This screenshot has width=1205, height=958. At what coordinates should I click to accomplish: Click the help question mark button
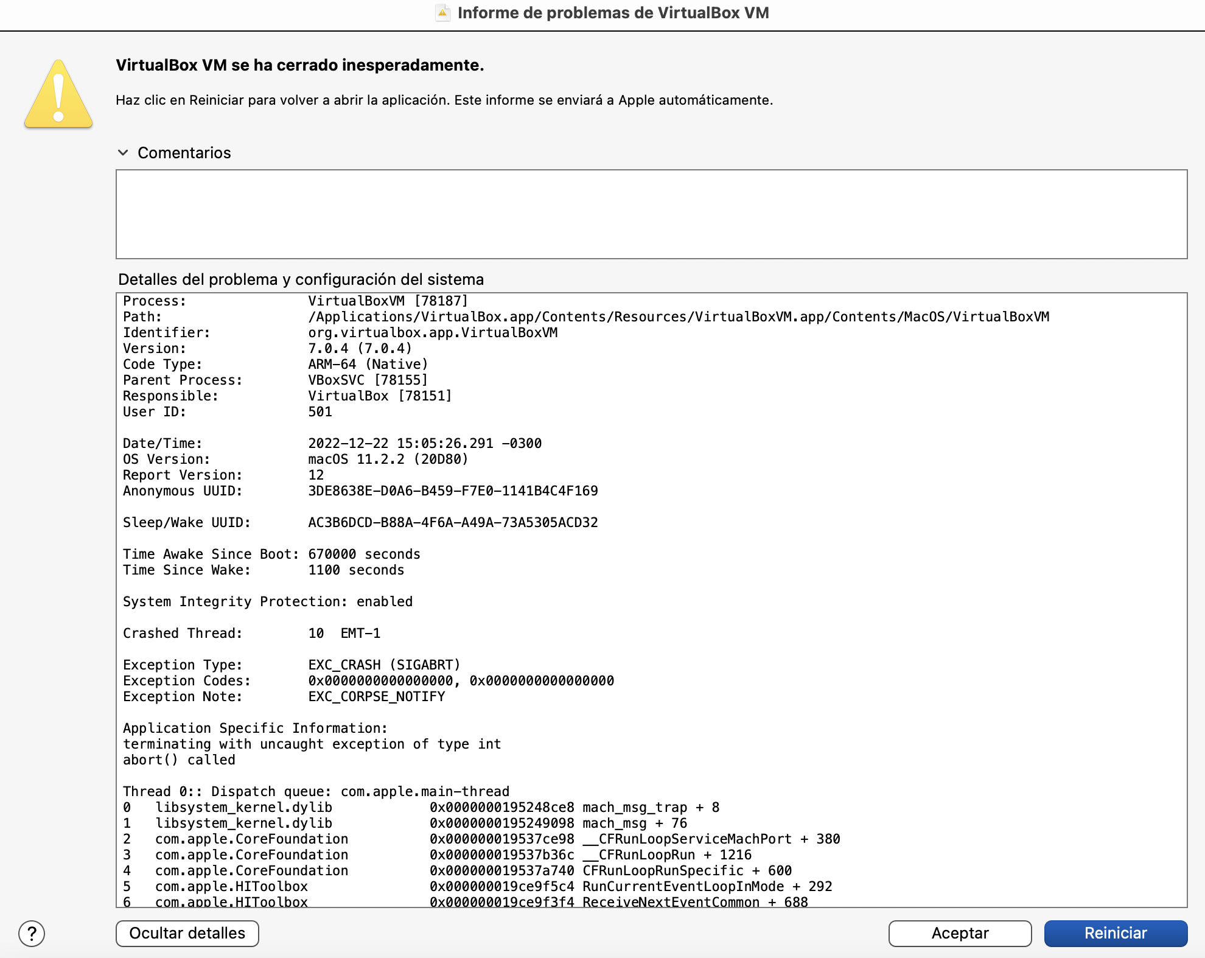click(x=32, y=933)
